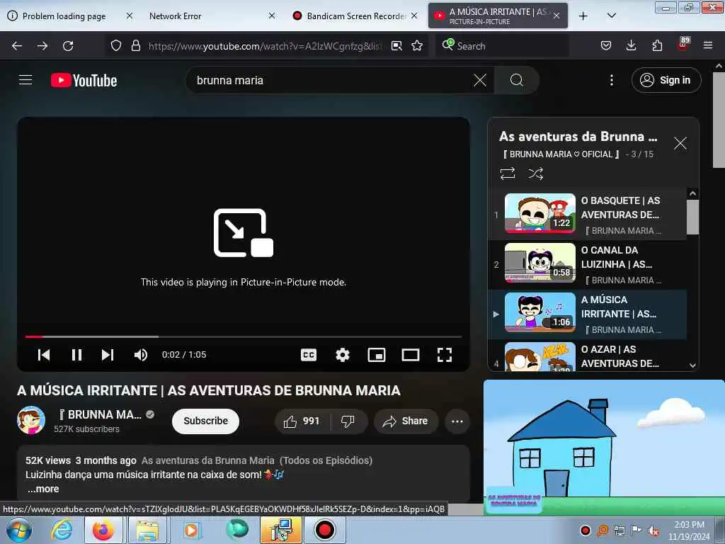Open O AZAR playlist video
Image resolution: width=725 pixels, height=544 pixels.
point(587,356)
